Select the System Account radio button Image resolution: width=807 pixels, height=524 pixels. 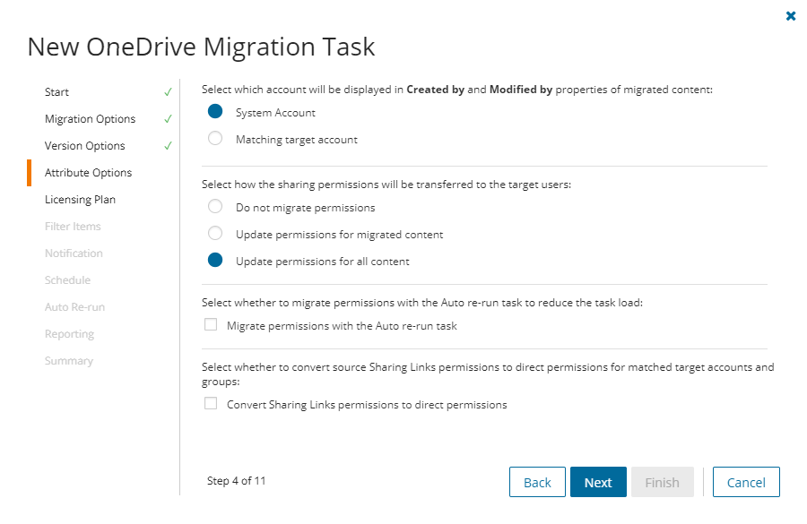point(213,112)
